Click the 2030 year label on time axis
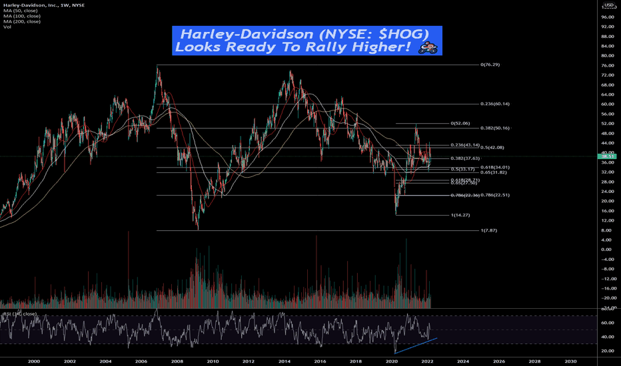Viewport: 621px width, 366px height. click(570, 361)
